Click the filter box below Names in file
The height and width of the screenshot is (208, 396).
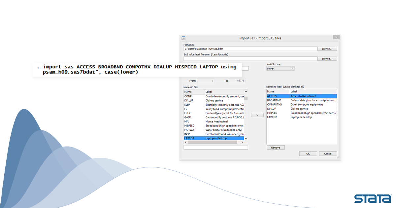point(216,148)
